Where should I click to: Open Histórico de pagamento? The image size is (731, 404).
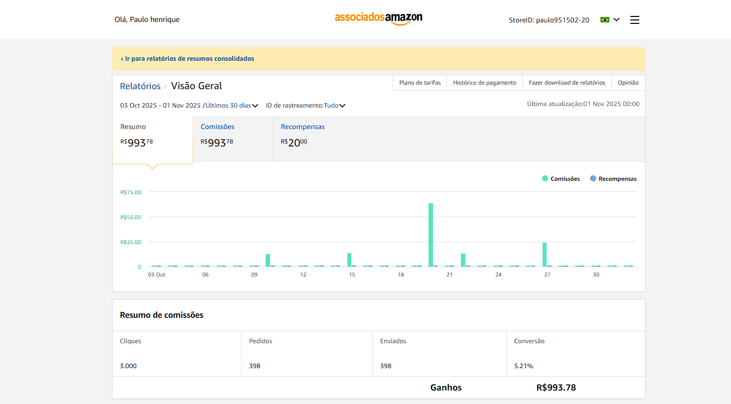484,83
